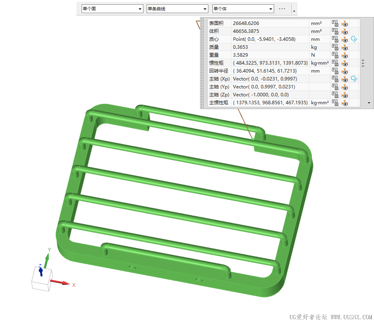Click the radius value { 36.4094, 51.6145, 61.7213}
The width and height of the screenshot is (374, 322).
pyautogui.click(x=265, y=71)
